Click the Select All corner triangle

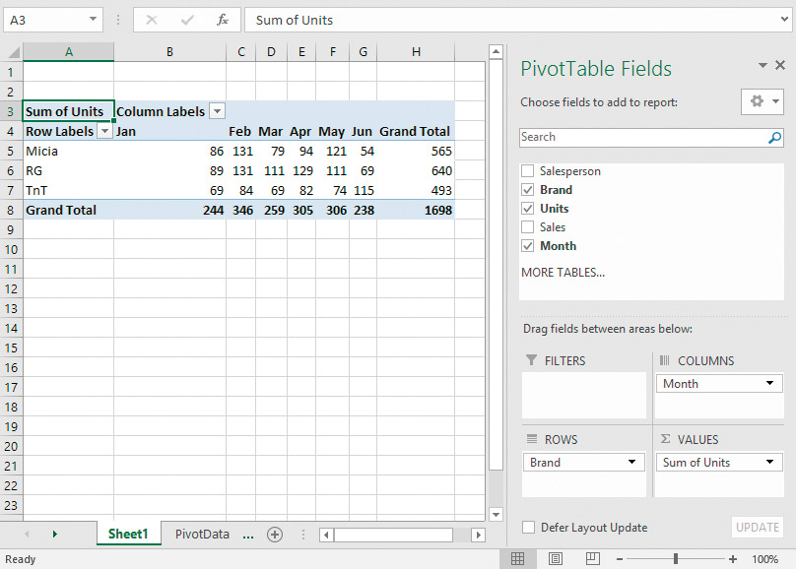click(14, 52)
